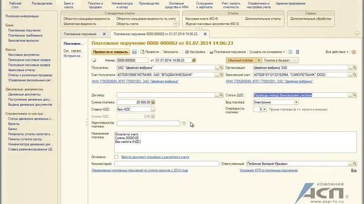Open Вид платежа dropdown arrow
The height and width of the screenshot is (204, 364).
(296, 102)
